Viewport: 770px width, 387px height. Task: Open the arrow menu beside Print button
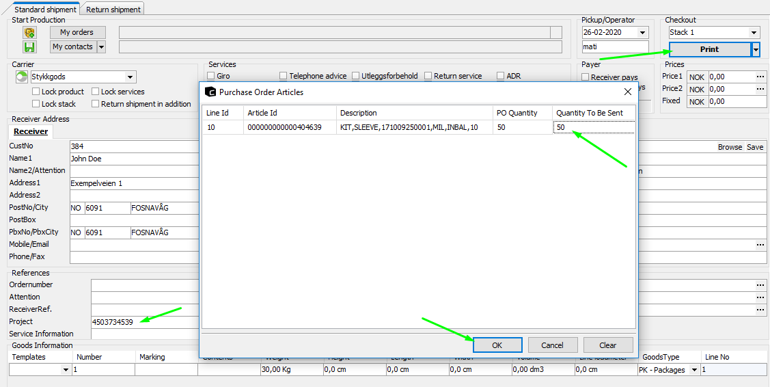(755, 49)
